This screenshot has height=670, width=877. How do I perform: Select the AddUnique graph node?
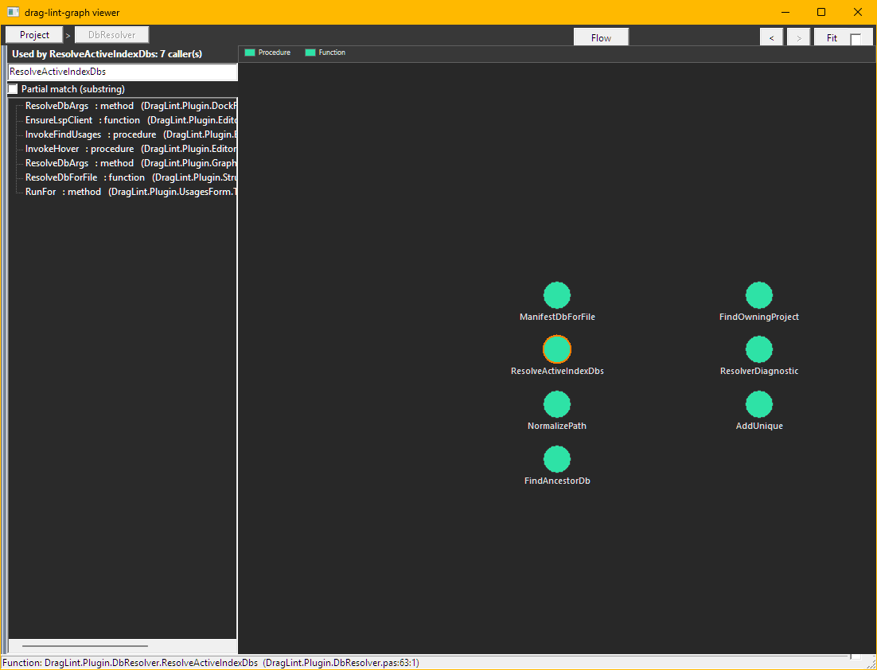[x=759, y=404]
